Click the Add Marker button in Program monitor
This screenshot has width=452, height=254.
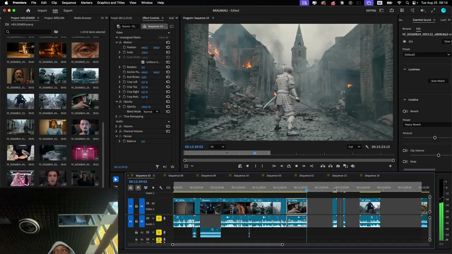tap(248, 166)
